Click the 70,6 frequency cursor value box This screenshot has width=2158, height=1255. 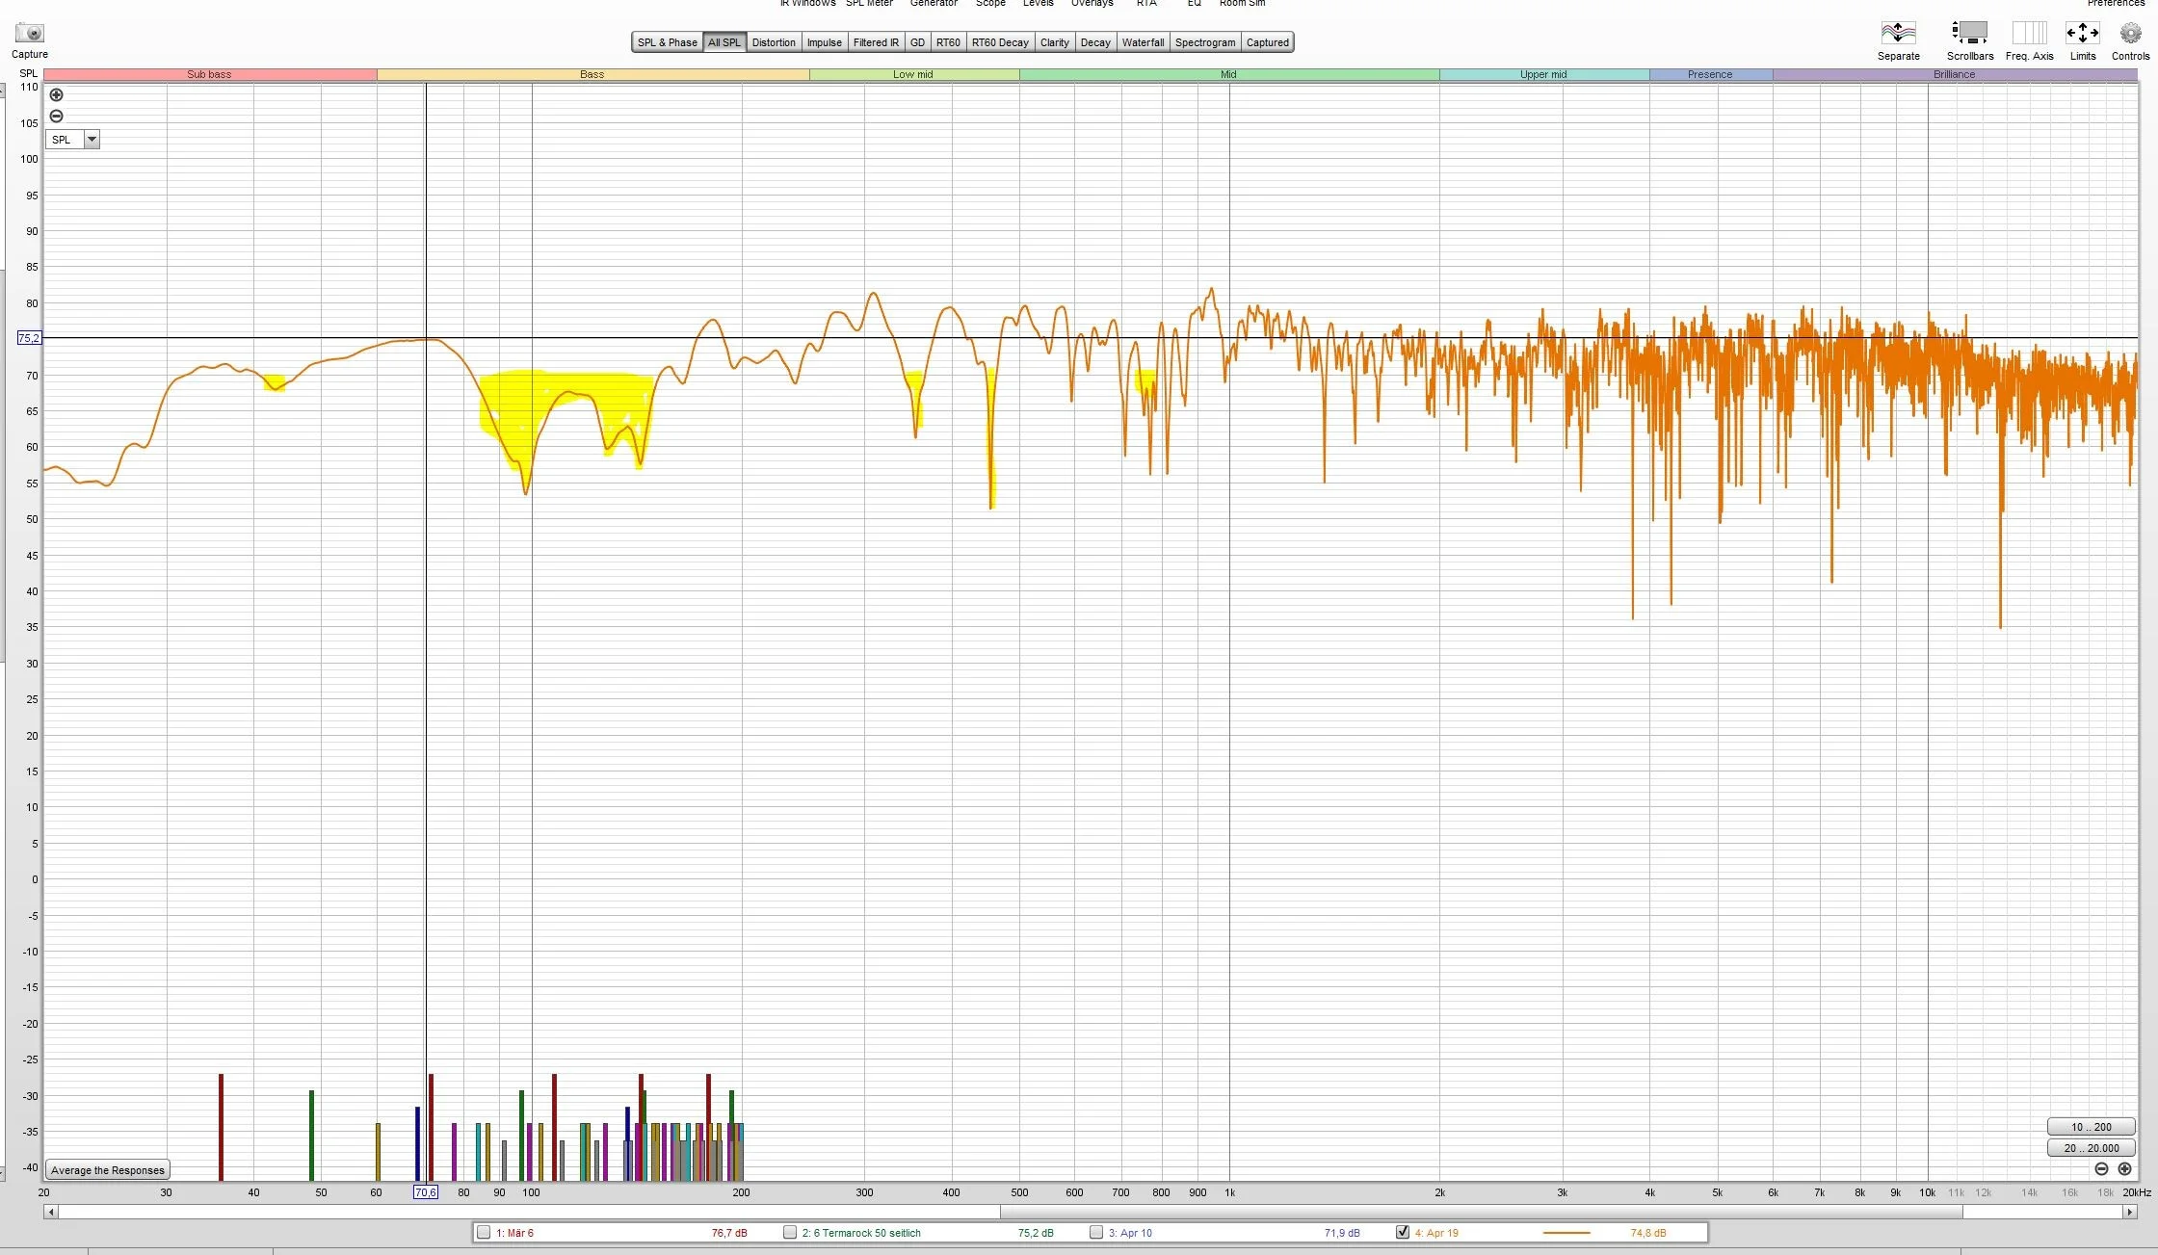(x=425, y=1192)
